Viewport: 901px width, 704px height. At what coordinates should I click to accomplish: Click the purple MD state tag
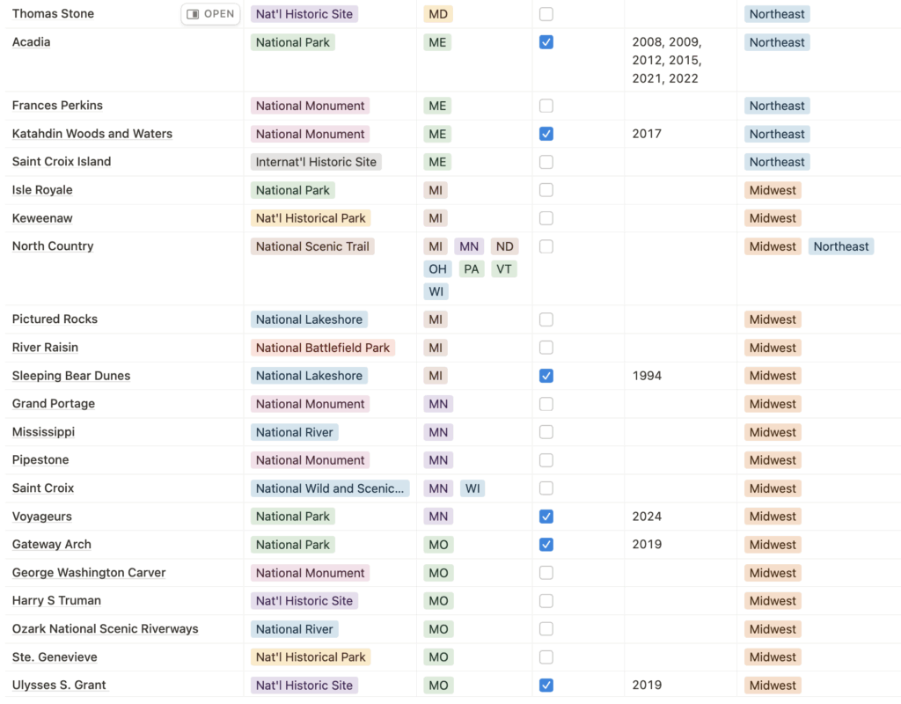pyautogui.click(x=437, y=13)
